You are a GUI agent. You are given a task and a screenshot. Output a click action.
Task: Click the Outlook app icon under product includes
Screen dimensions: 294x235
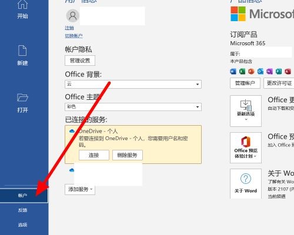coord(260,72)
